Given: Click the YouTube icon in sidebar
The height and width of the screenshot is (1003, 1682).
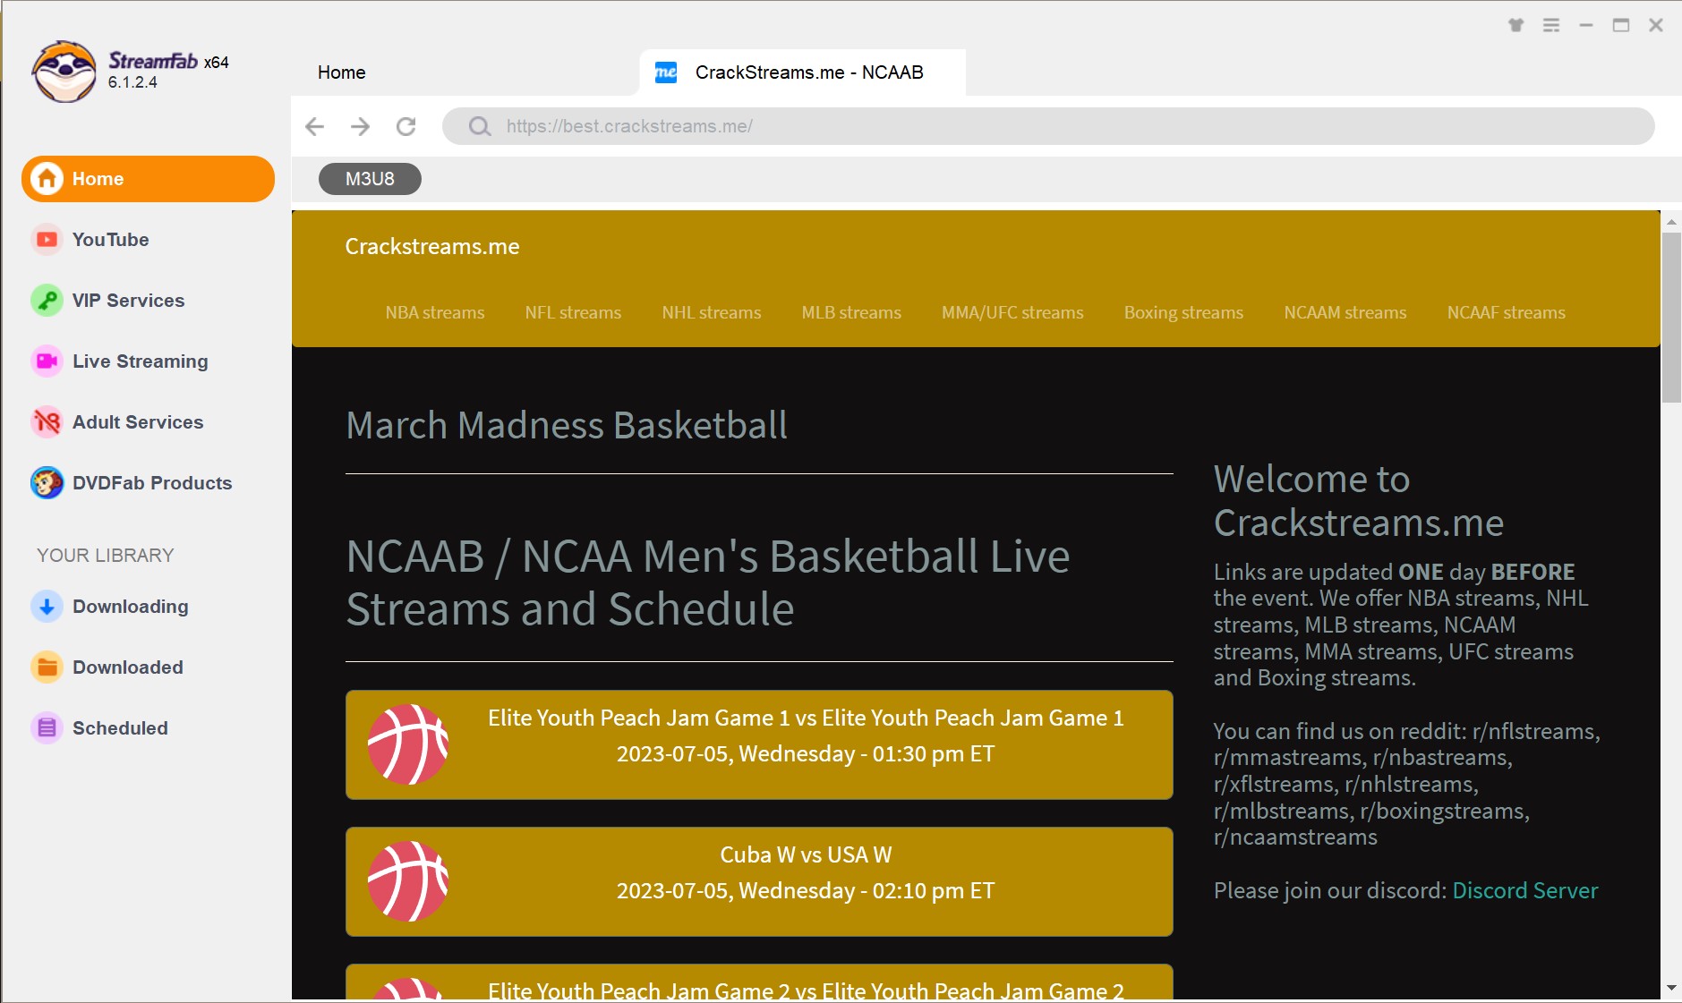Looking at the screenshot, I should (x=47, y=240).
